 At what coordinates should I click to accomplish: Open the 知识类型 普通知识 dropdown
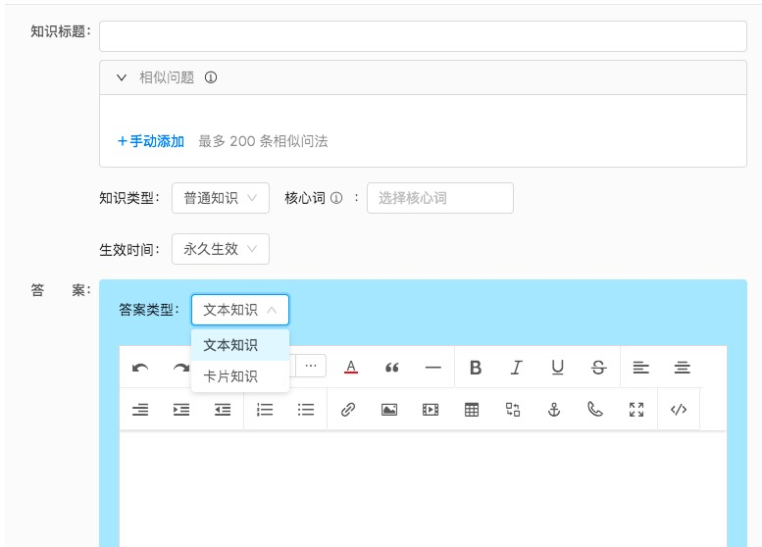[x=220, y=198]
